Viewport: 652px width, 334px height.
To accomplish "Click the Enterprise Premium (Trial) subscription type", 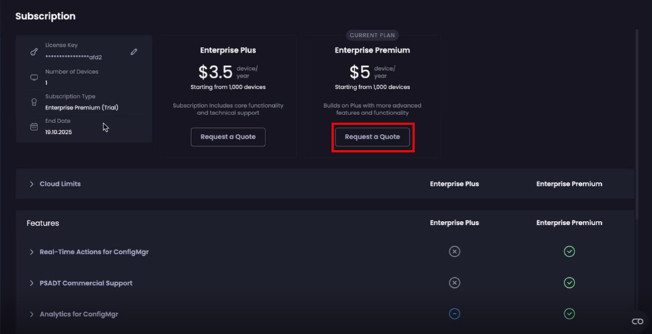I will click(82, 108).
